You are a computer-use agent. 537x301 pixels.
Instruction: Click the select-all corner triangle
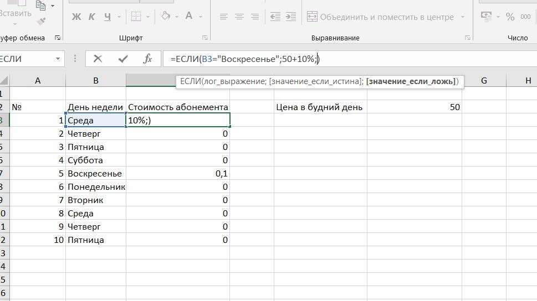point(4,81)
